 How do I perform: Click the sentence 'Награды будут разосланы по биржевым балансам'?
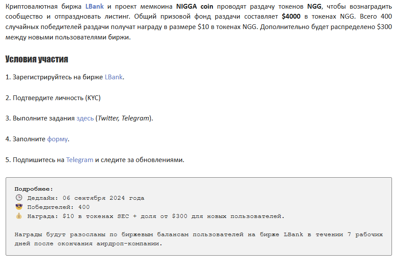[x=199, y=239]
